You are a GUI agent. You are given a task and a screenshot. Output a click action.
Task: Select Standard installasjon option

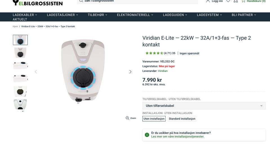(x=182, y=119)
